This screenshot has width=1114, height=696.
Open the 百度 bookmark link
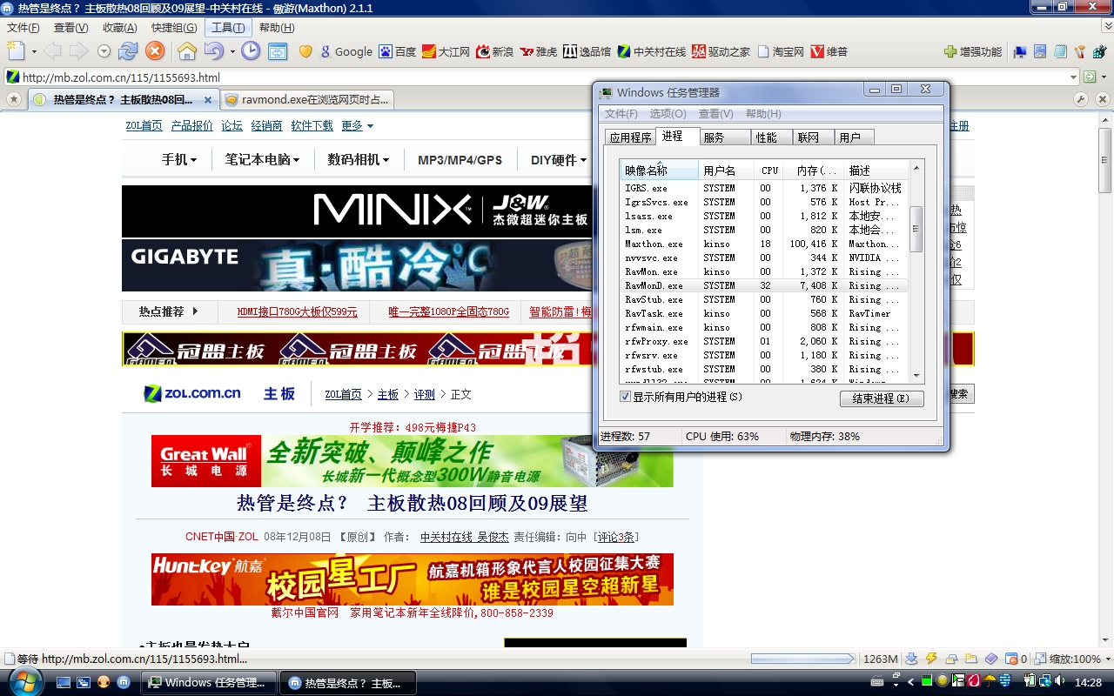397,51
